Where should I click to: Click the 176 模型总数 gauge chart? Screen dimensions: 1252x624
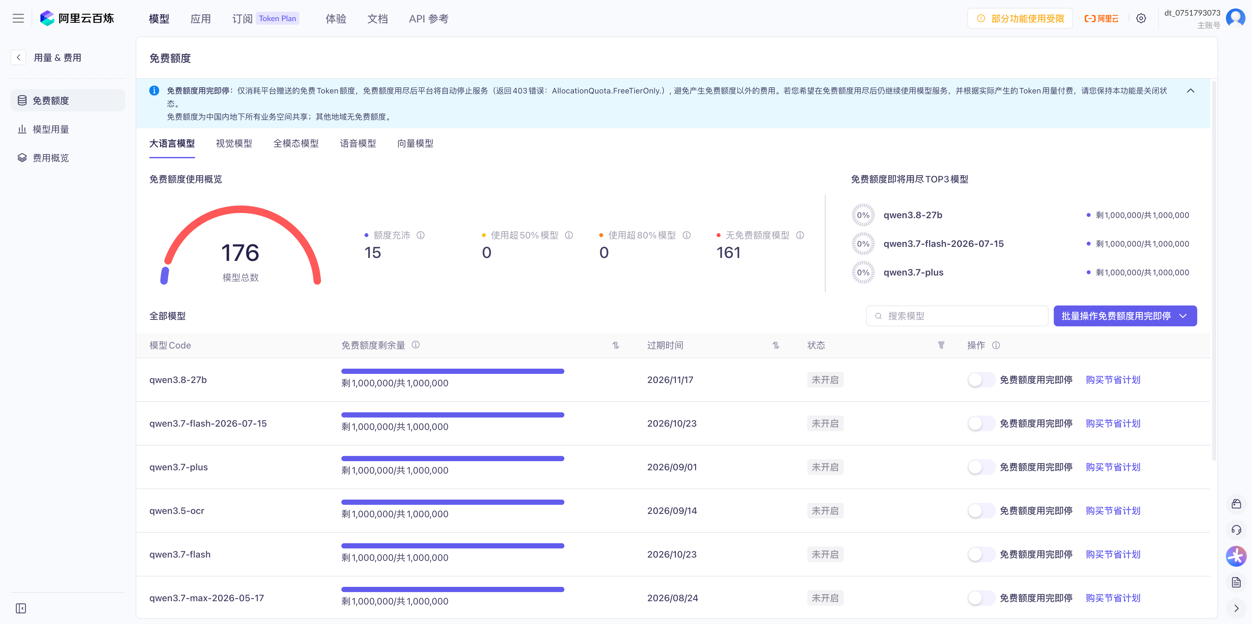[241, 245]
